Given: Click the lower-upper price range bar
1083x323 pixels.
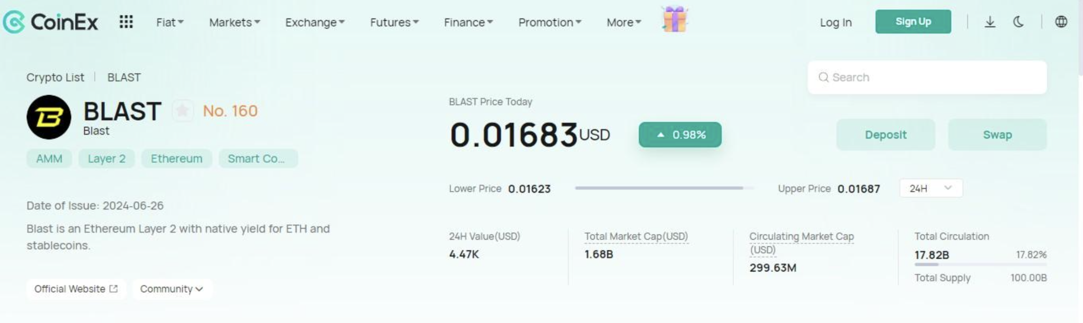Looking at the screenshot, I should 664,188.
